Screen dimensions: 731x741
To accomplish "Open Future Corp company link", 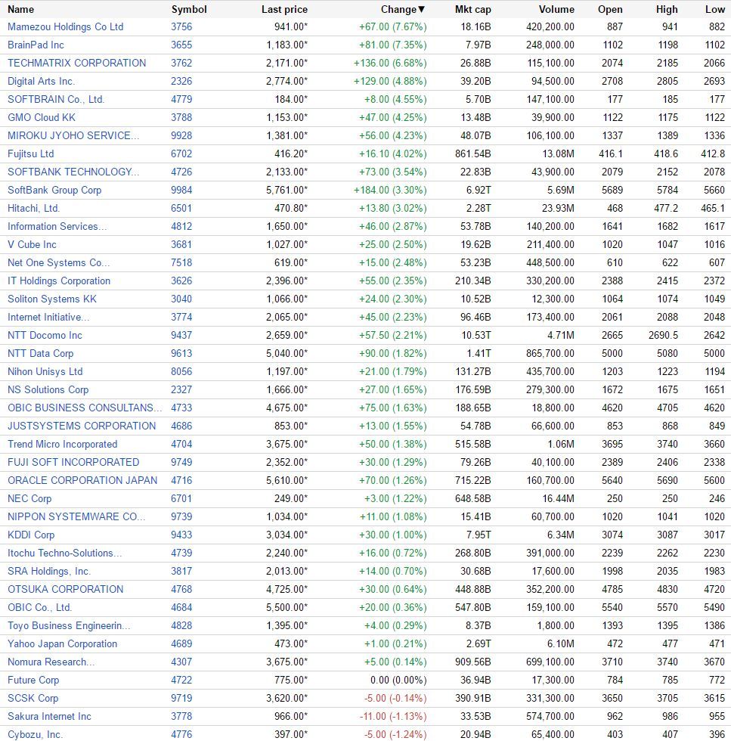I will [33, 680].
